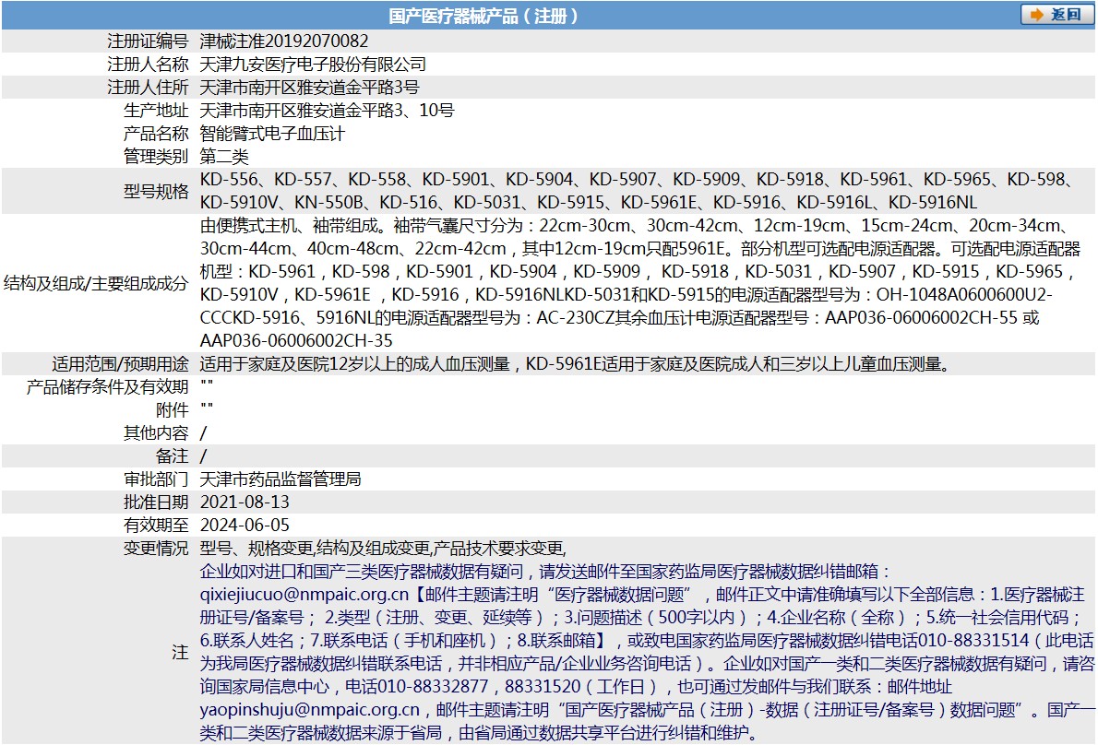Click model list line starting KD-556、KD-557
The width and height of the screenshot is (1098, 745).
coord(638,180)
